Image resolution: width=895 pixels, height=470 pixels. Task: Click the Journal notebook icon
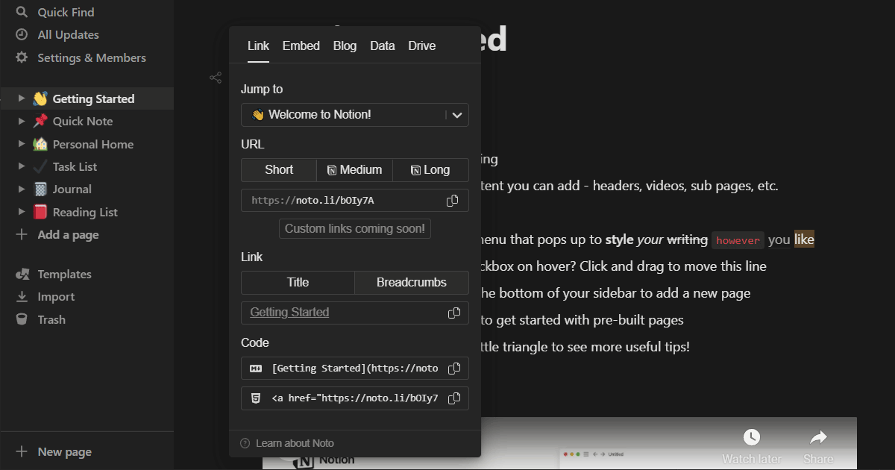click(x=40, y=189)
